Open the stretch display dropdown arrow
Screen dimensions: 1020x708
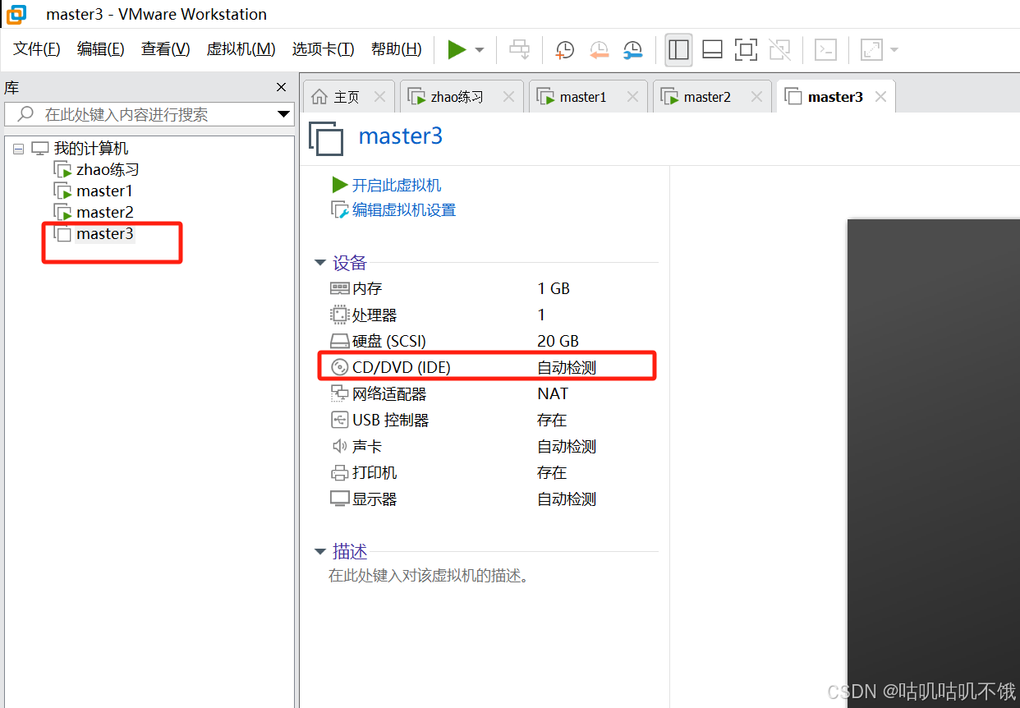pos(894,50)
